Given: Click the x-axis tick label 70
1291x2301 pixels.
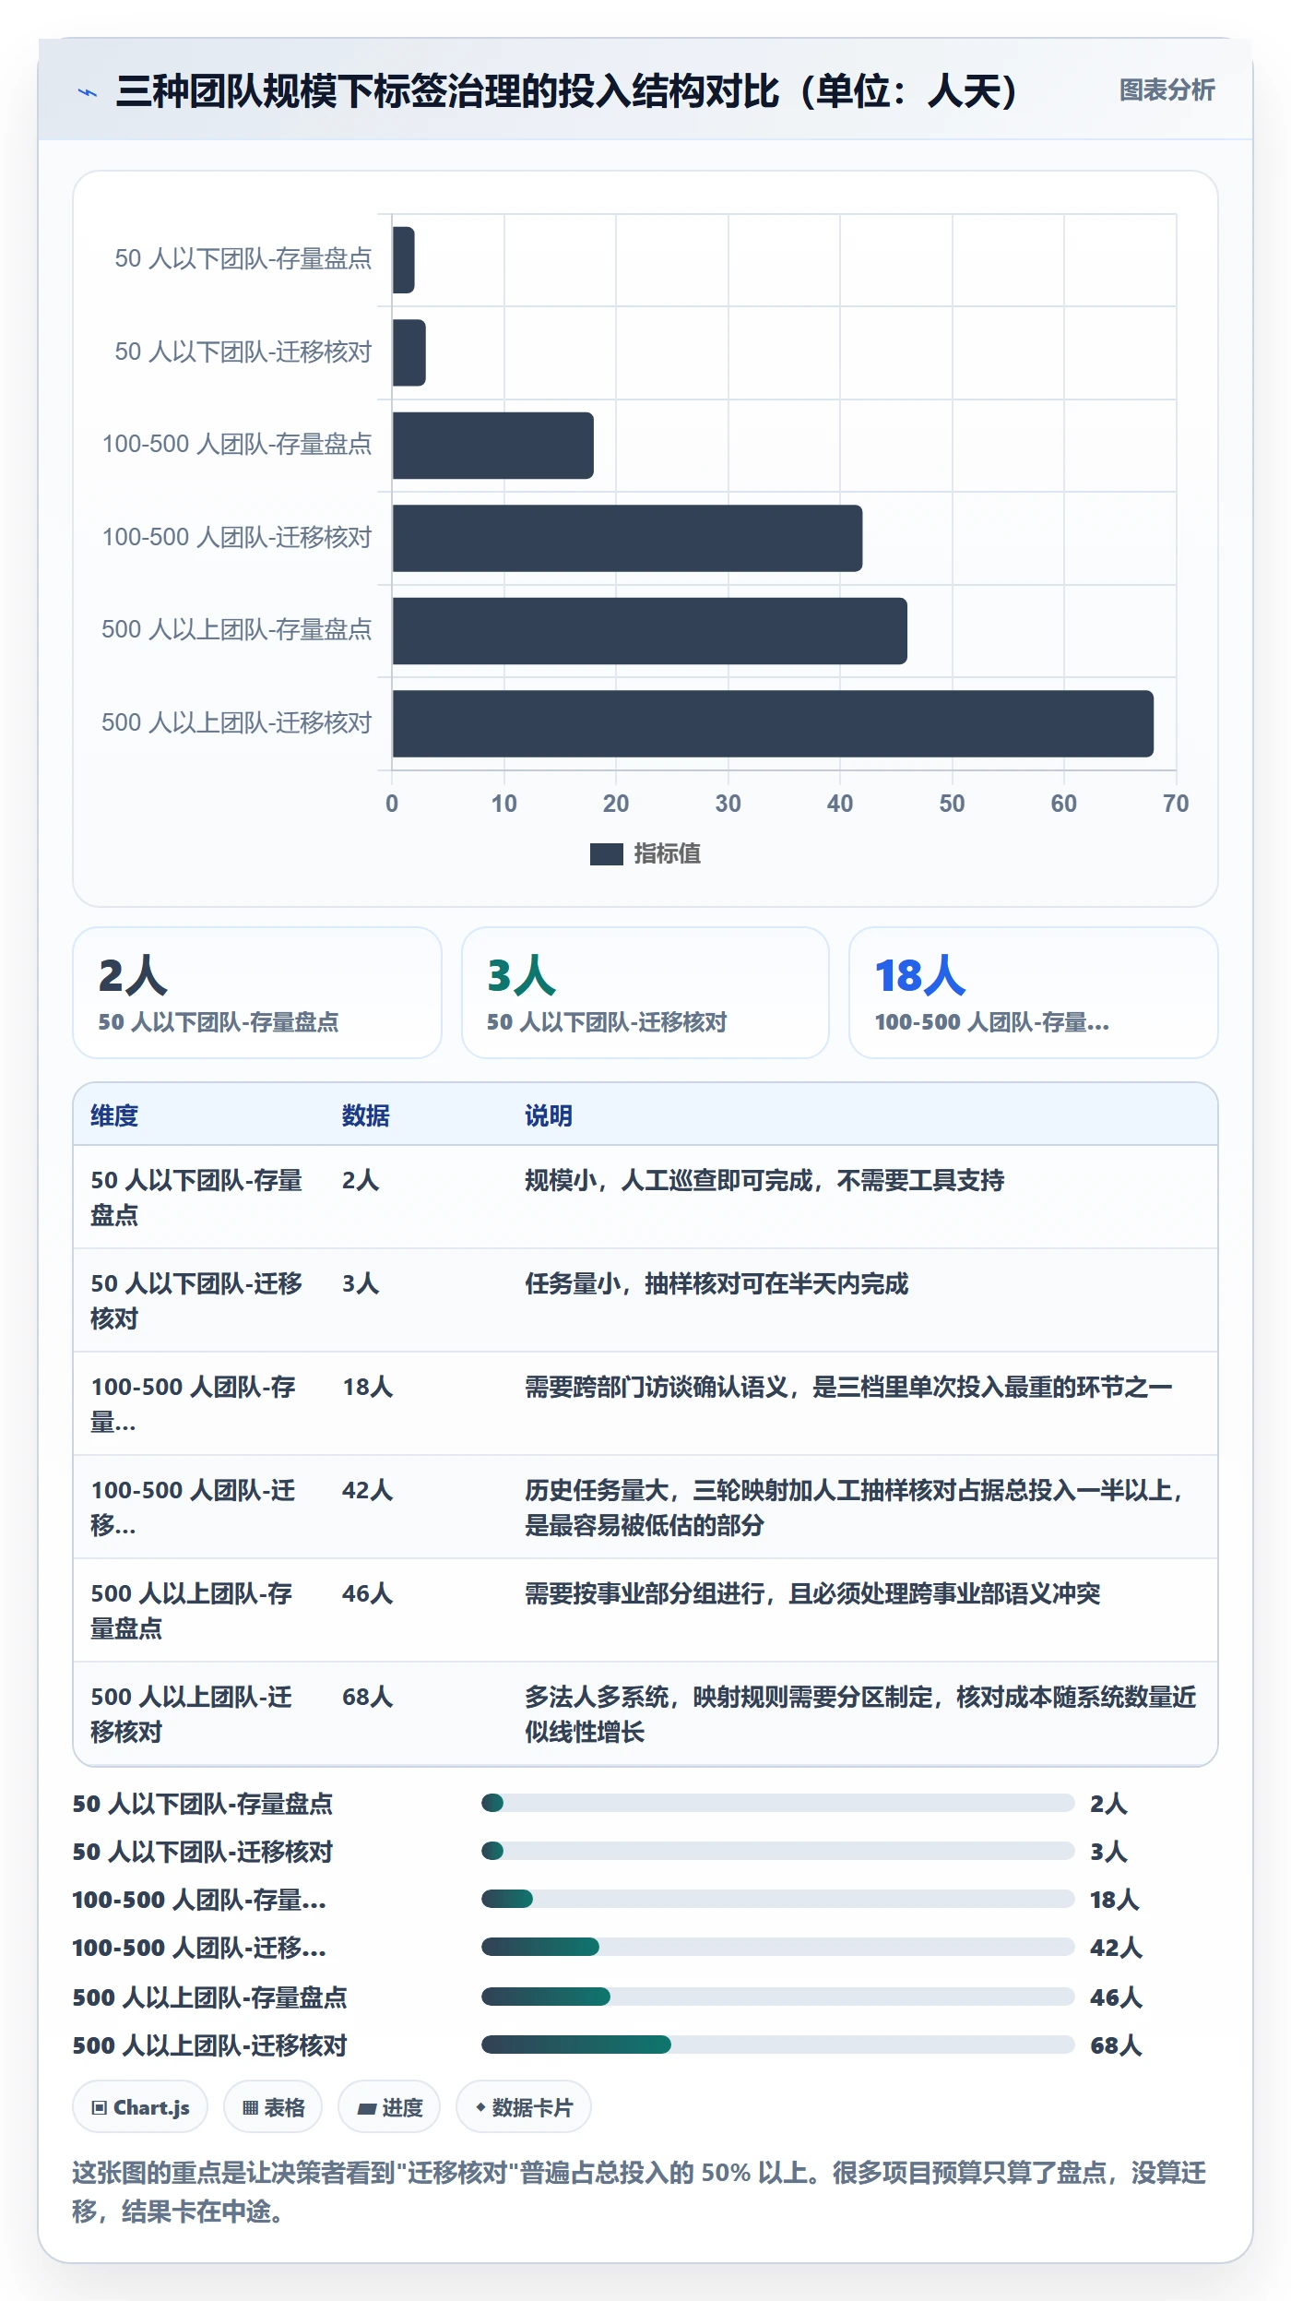Looking at the screenshot, I should [1176, 804].
